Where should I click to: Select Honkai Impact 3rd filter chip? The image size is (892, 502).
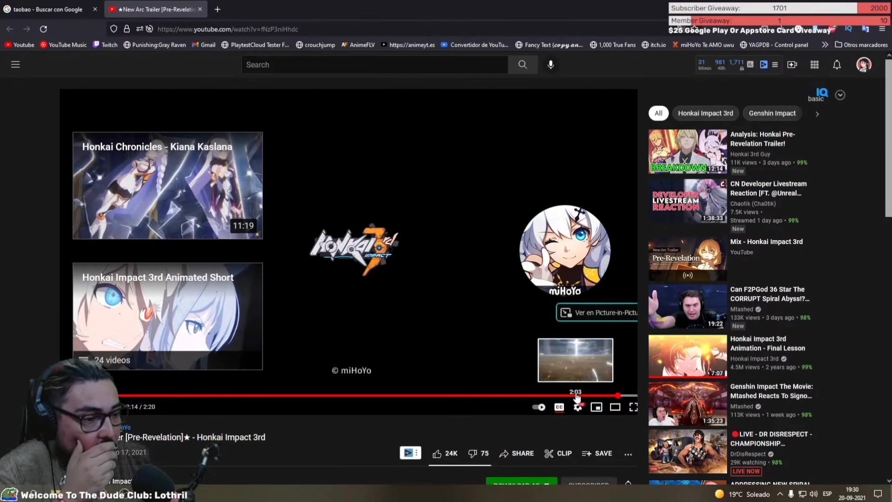point(705,113)
